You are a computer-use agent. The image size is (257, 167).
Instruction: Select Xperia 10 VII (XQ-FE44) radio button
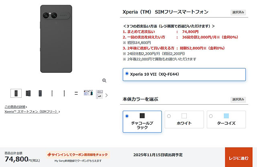[127, 74]
